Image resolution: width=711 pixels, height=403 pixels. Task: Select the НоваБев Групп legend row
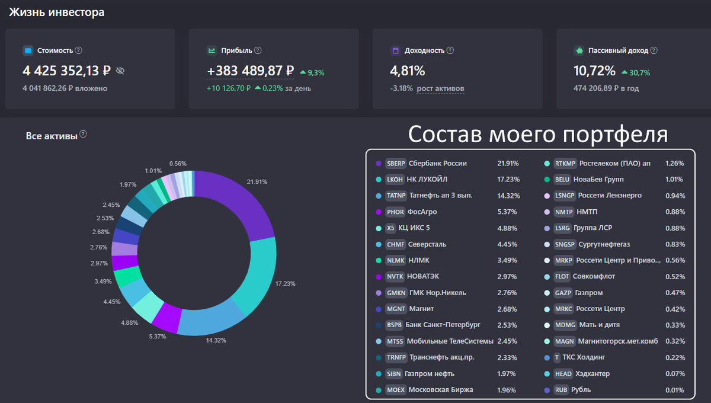click(x=615, y=180)
